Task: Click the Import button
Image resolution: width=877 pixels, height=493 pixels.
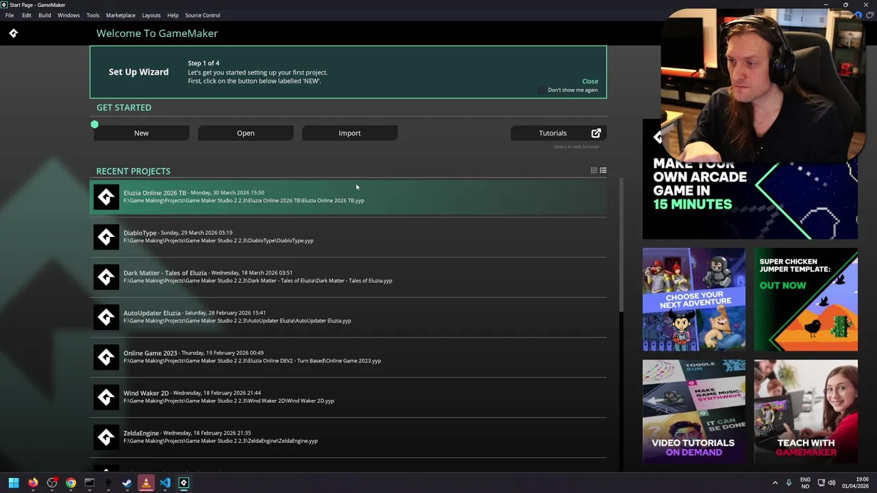Action: (x=349, y=133)
